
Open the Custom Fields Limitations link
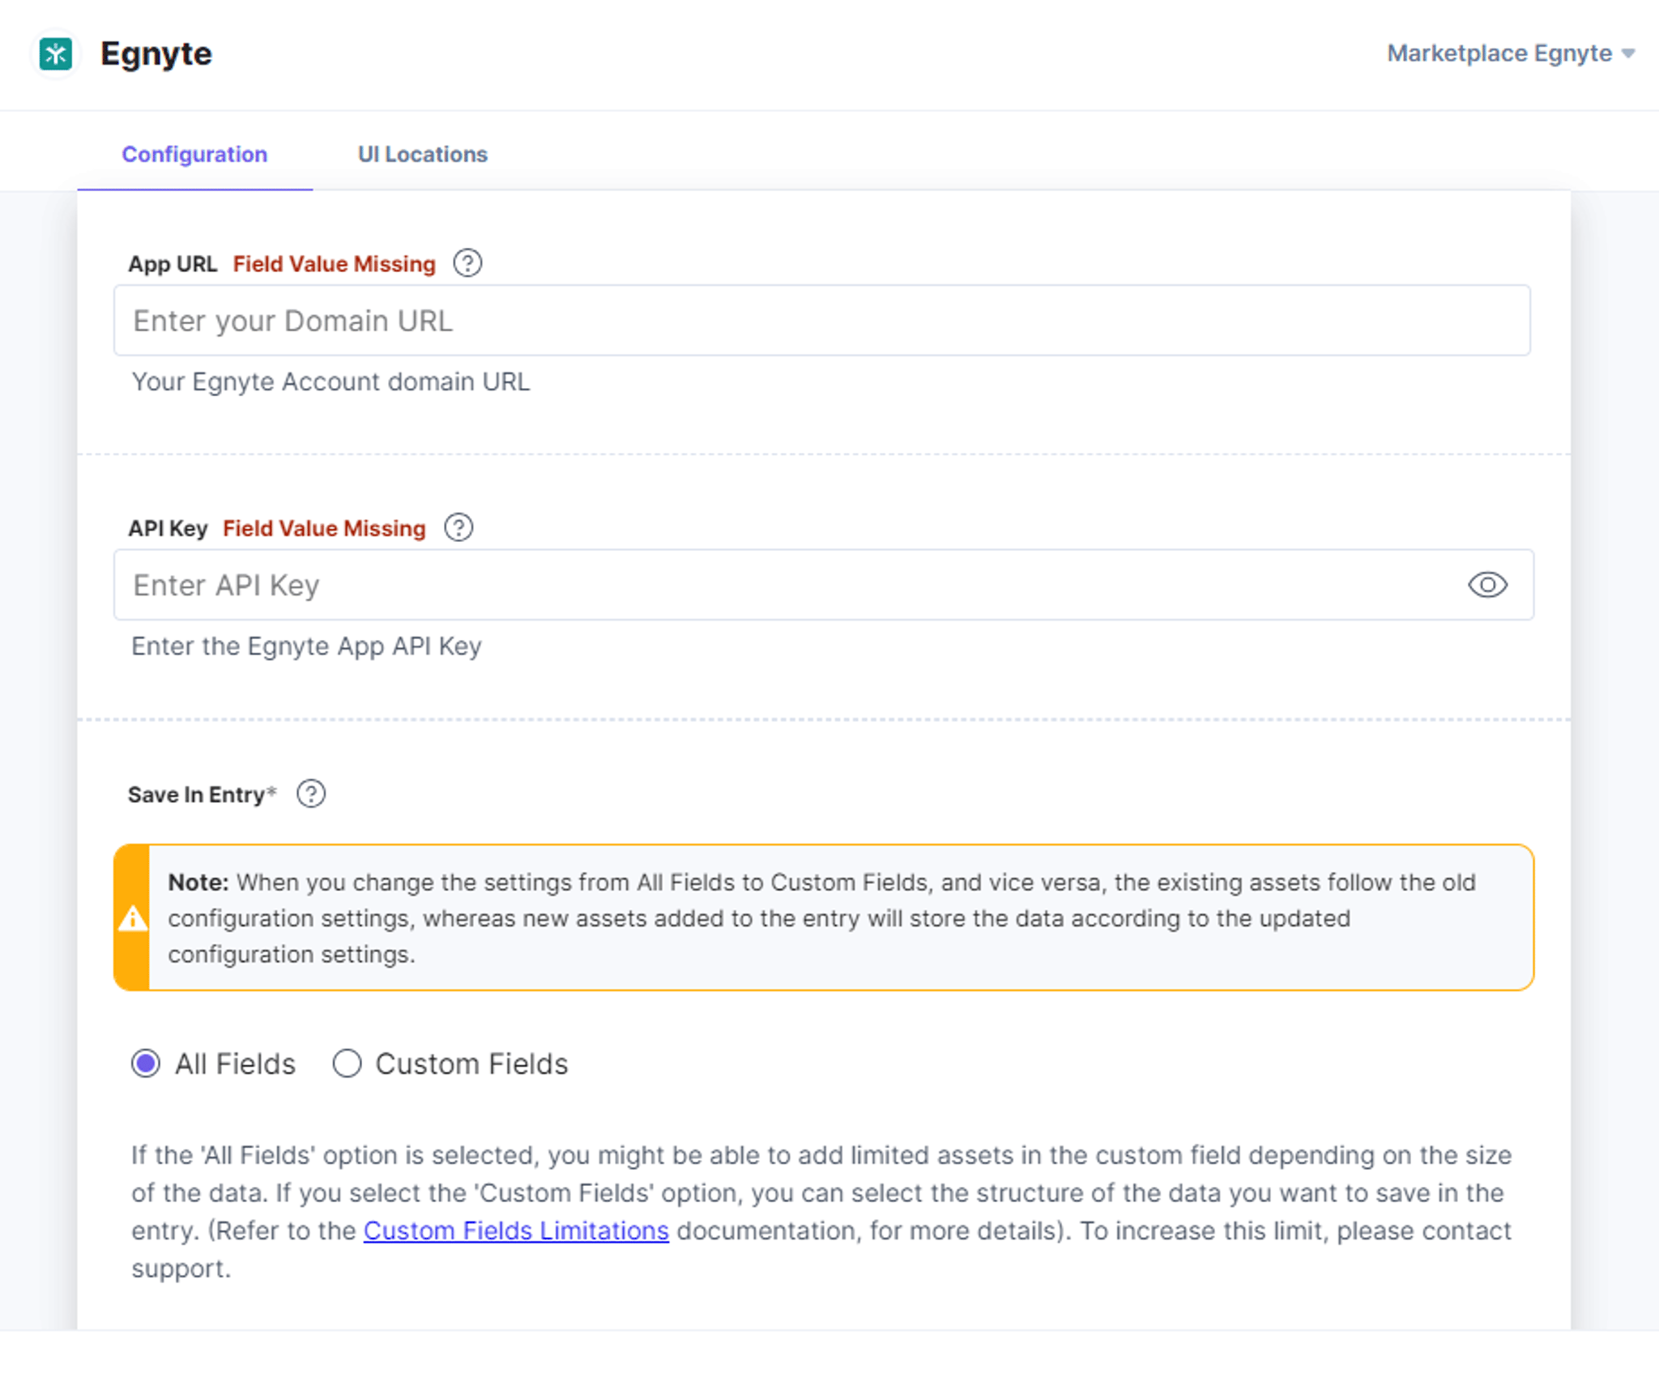[x=516, y=1231]
